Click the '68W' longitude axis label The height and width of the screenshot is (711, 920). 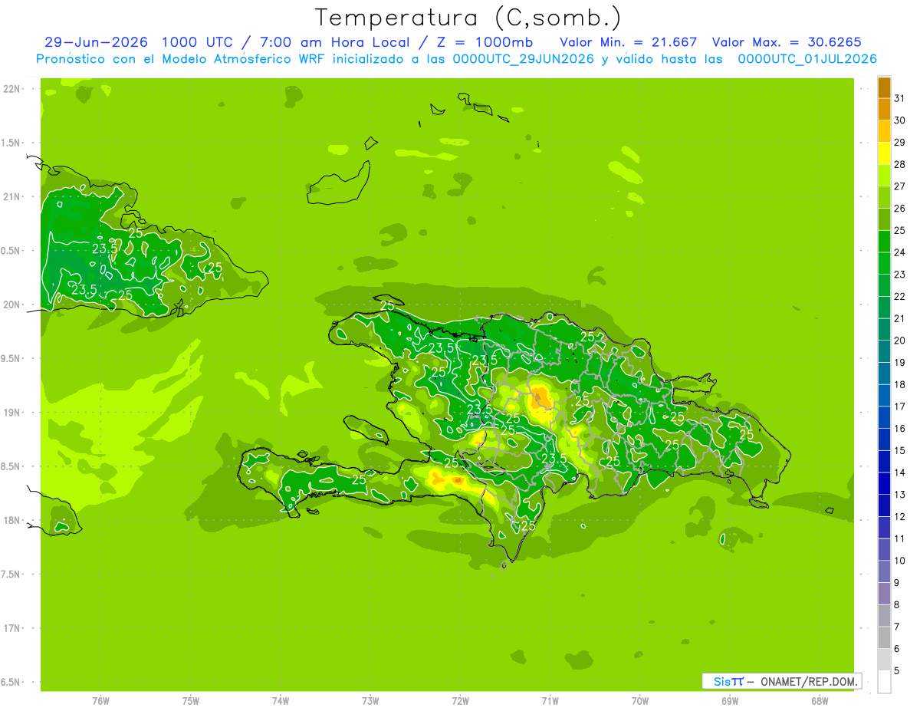pos(820,700)
